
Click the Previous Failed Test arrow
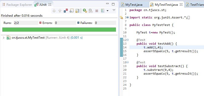point(60,11)
